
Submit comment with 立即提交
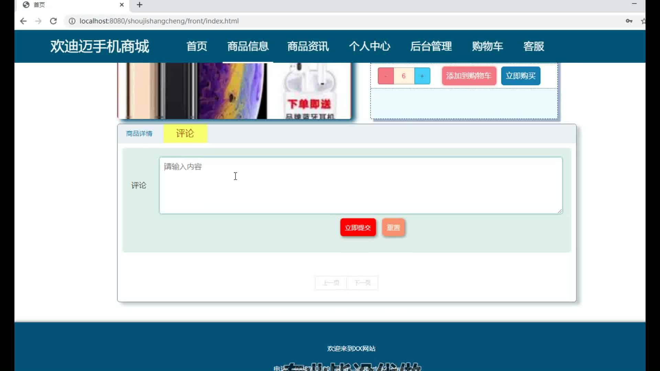tap(357, 227)
